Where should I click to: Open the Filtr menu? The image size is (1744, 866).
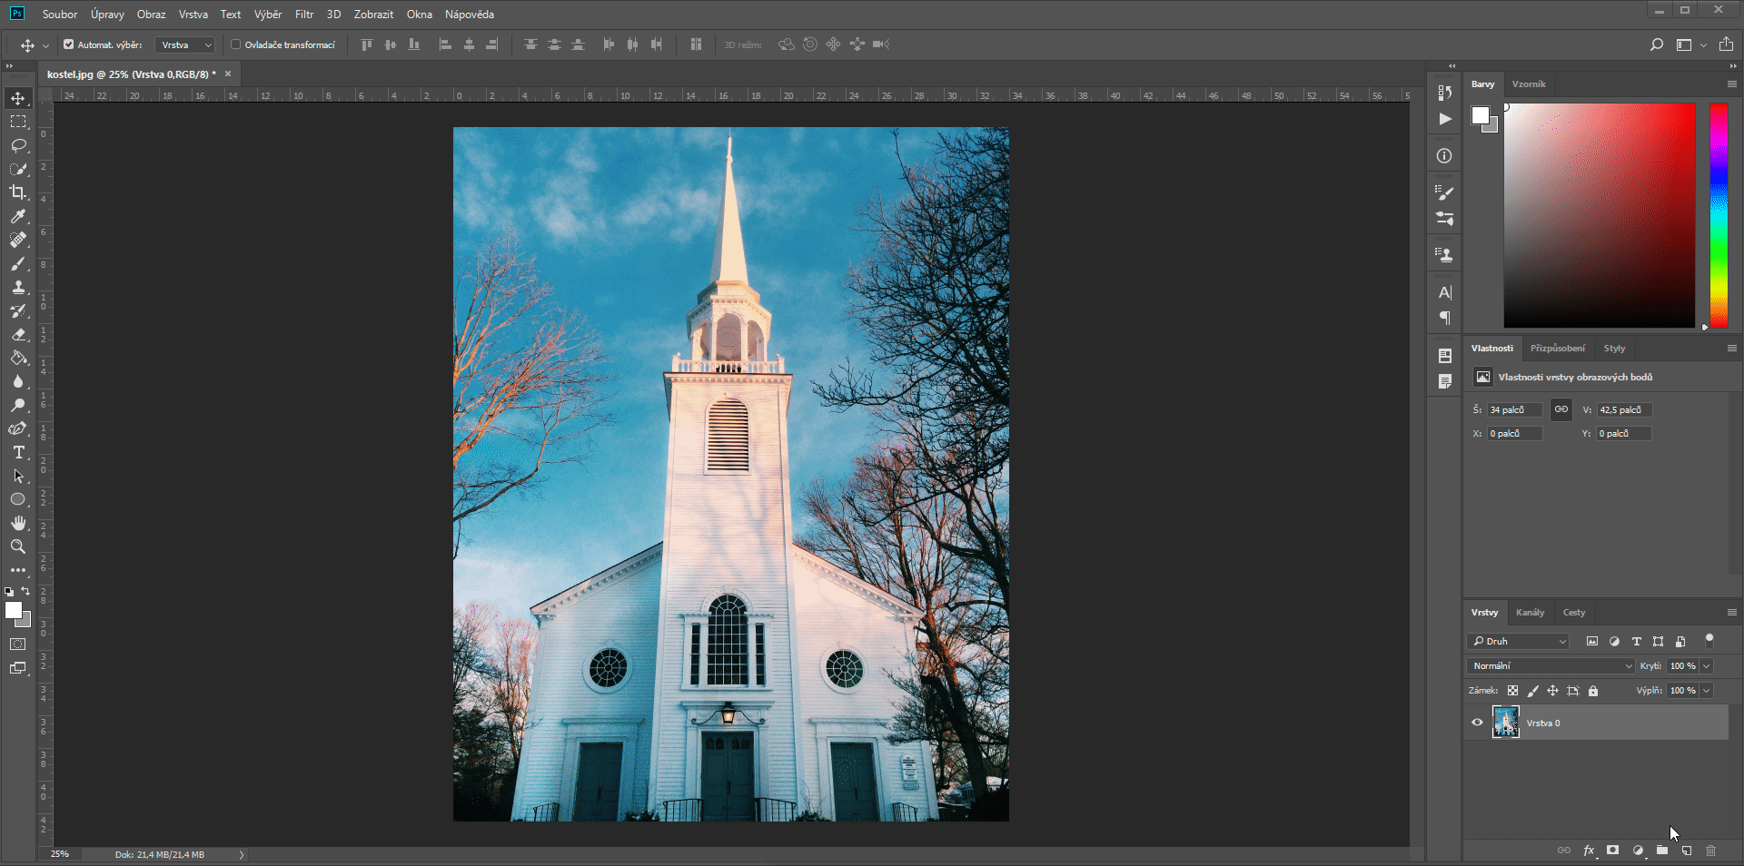coord(303,15)
